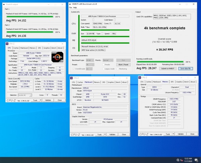Viewport: 201px width, 163px height.
Task: Open the Help menu in HWBOT benchmark
Action: tap(75, 8)
